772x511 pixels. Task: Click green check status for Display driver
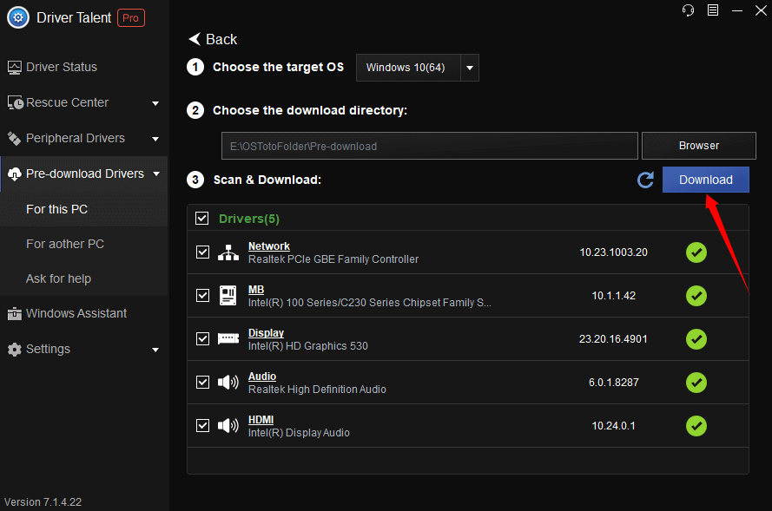coord(696,339)
